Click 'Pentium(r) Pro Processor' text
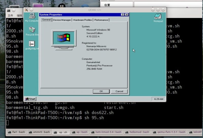Screen dimensions: 203x138 (x=99, y=66)
